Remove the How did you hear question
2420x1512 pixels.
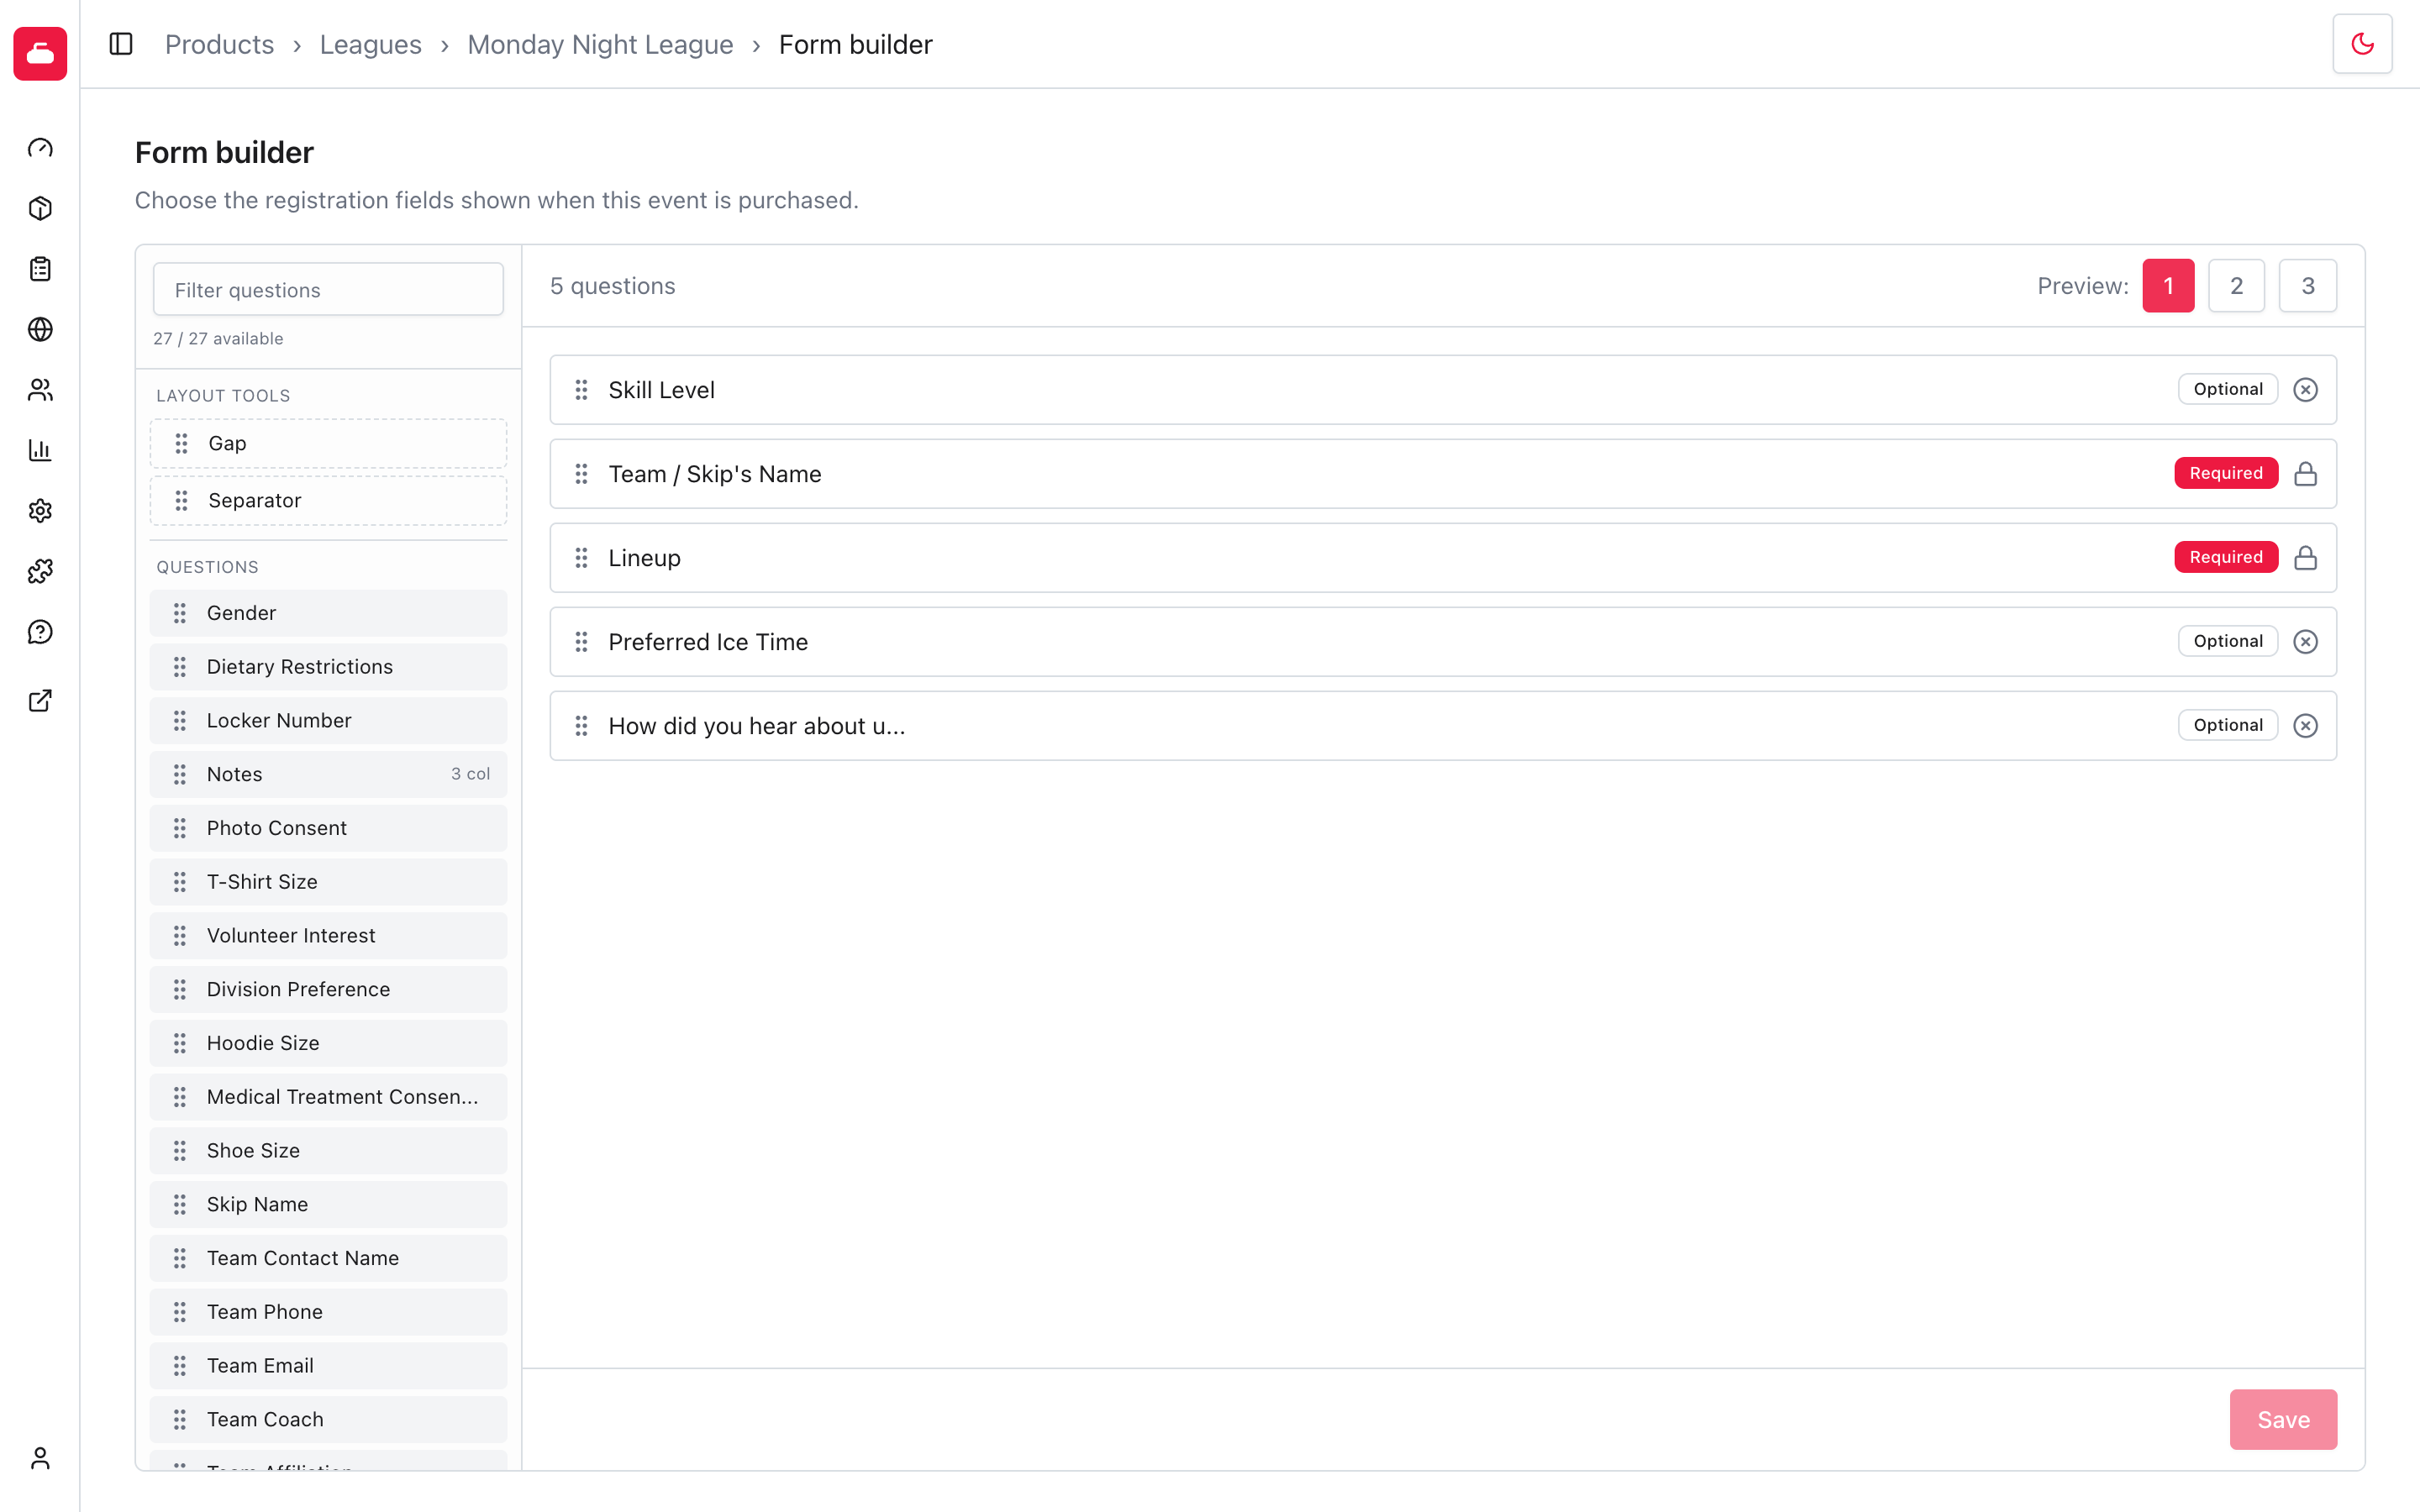[x=2305, y=726]
